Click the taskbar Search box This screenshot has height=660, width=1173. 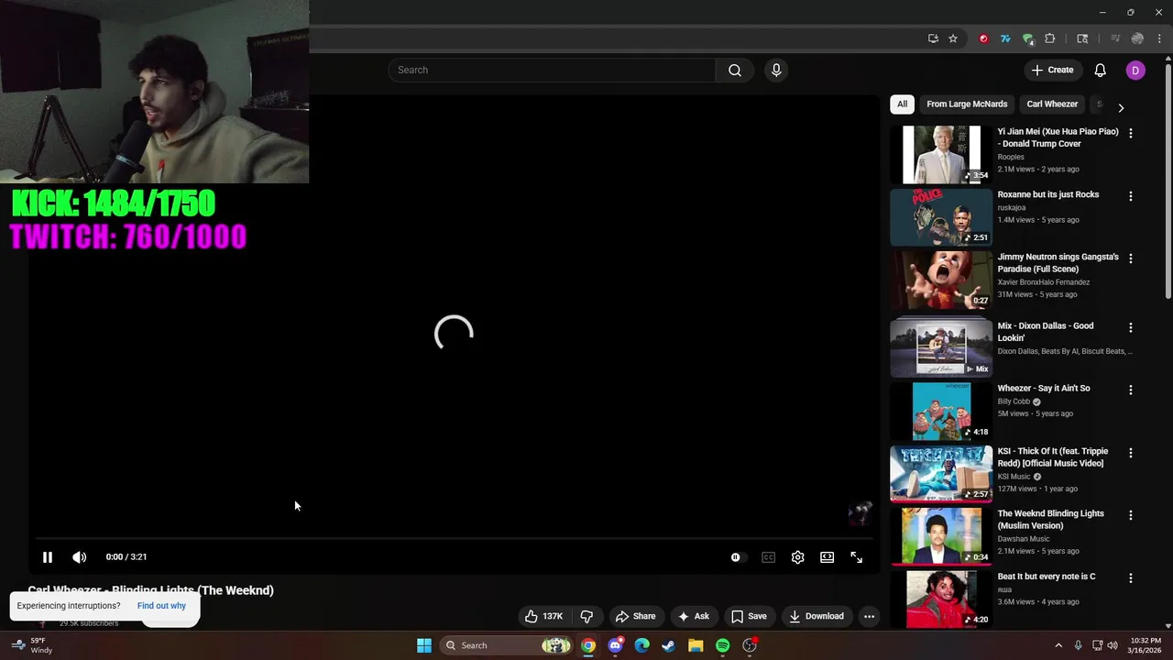point(506,645)
